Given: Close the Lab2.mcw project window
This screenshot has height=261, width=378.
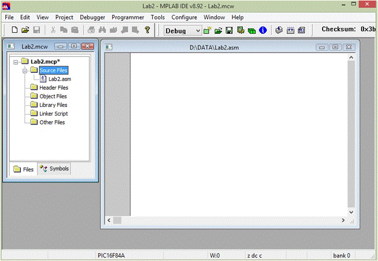Looking at the screenshot, I should coord(87,47).
